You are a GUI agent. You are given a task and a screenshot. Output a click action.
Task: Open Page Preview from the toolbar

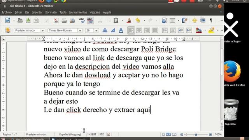pos(72,20)
